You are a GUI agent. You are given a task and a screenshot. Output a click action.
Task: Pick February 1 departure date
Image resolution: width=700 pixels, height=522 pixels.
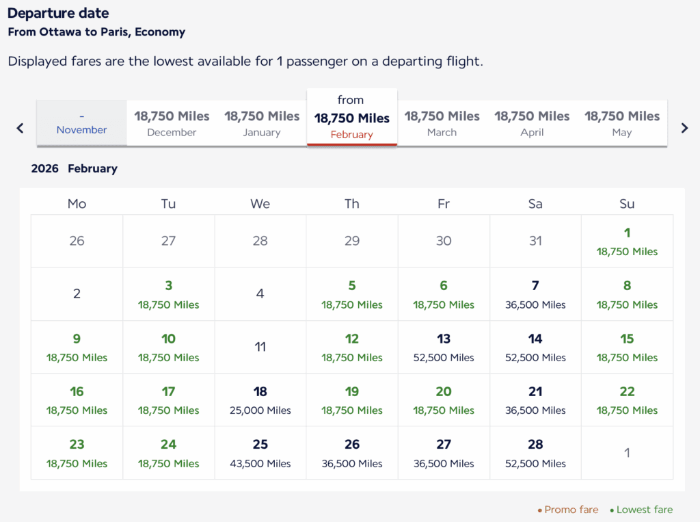pyautogui.click(x=627, y=241)
